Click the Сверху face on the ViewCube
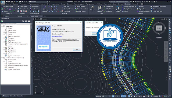Screen dimensions: 172x98 click(x=159, y=28)
